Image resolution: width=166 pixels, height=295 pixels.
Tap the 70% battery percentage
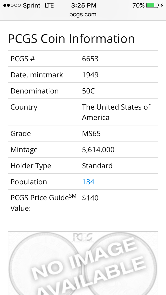[x=138, y=5]
